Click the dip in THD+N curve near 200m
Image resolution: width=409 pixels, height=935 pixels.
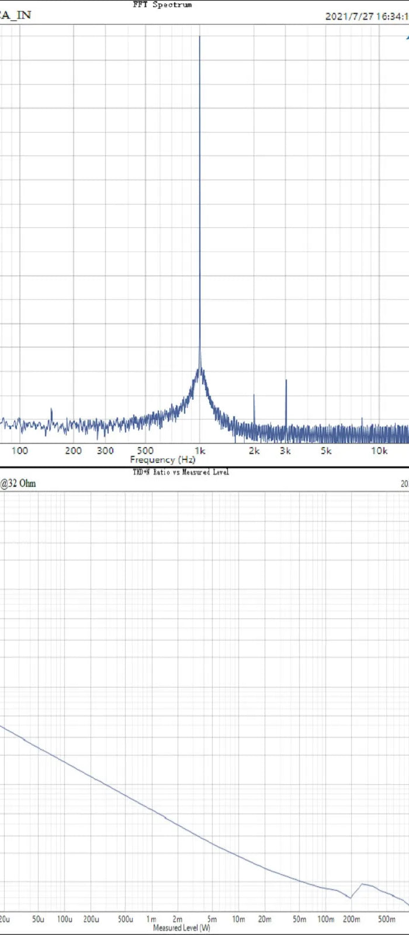[351, 897]
